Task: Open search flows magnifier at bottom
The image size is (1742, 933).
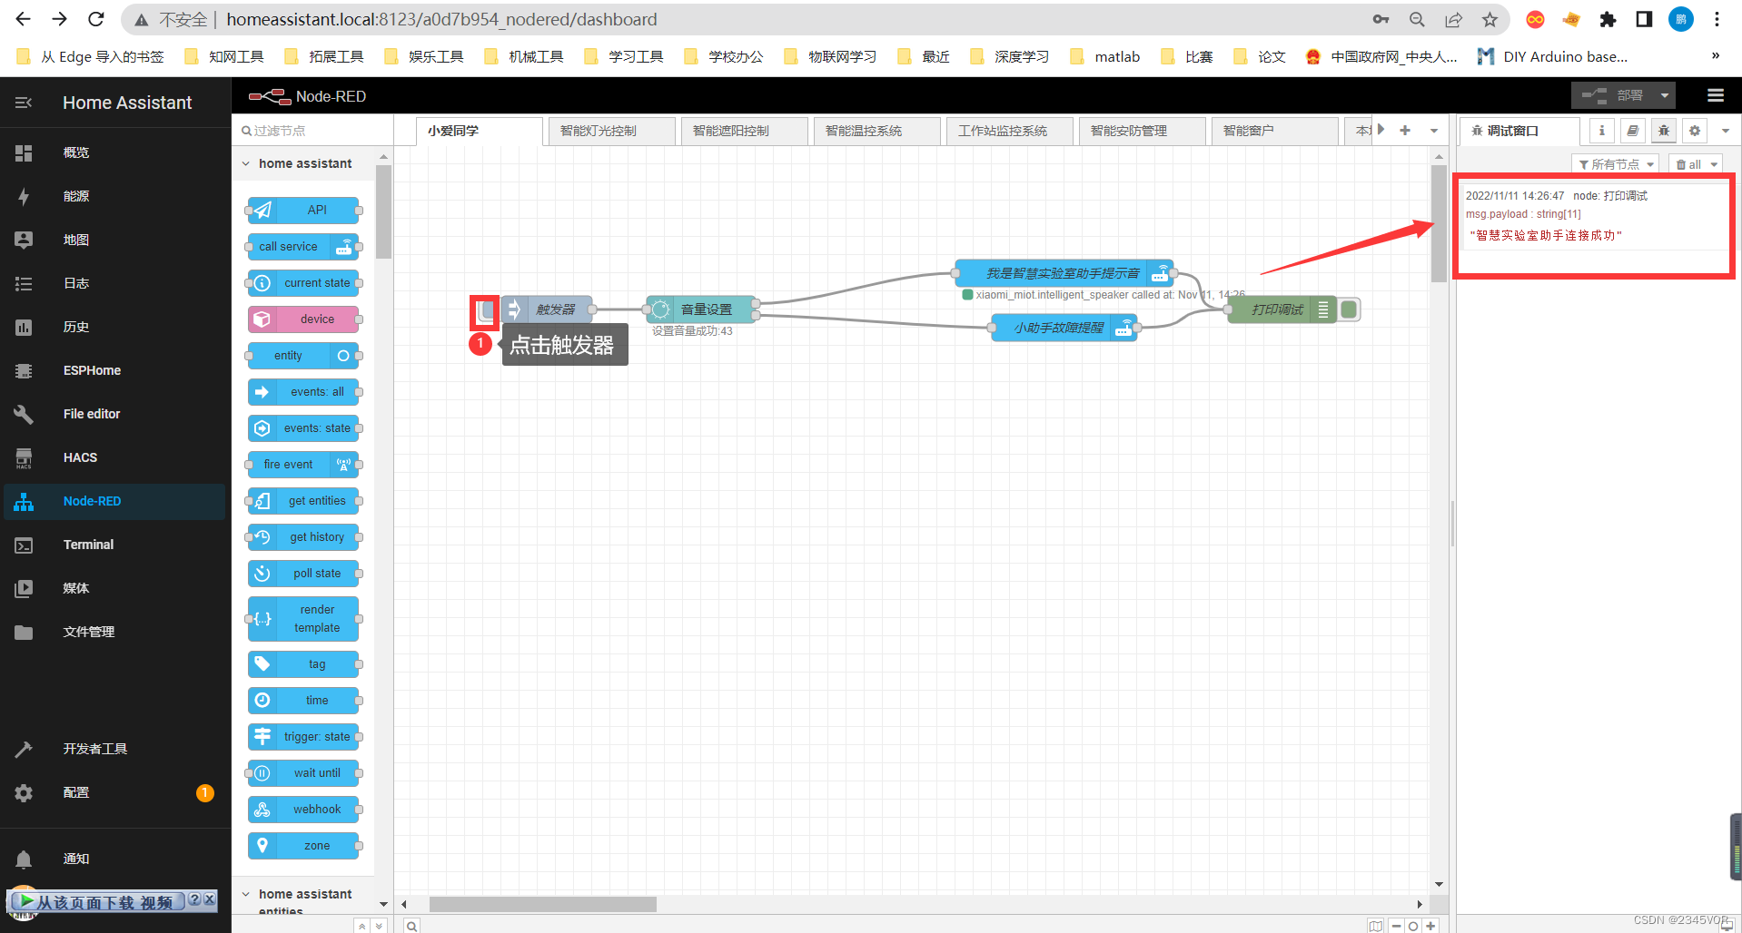Action: pos(411,926)
